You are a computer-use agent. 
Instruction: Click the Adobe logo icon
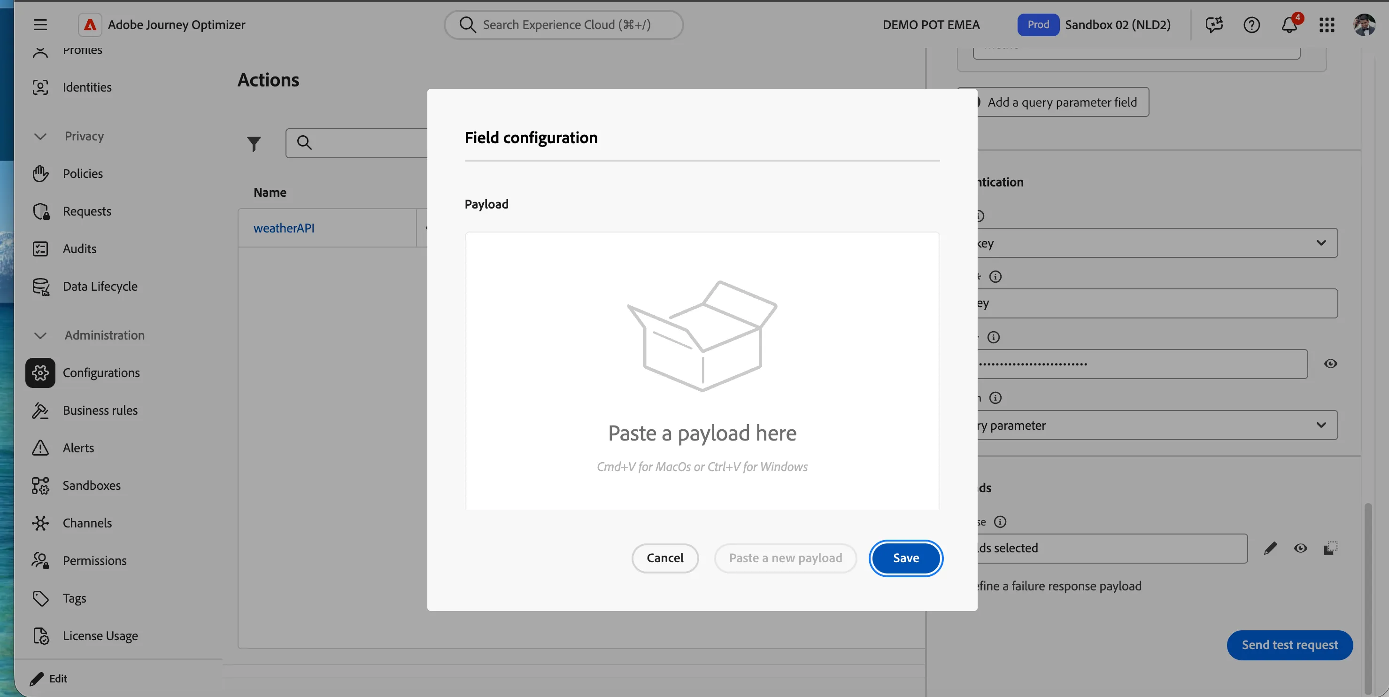pos(90,25)
